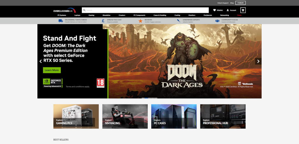Click the FORUM button
This screenshot has height=144, width=299.
coord(240,3)
